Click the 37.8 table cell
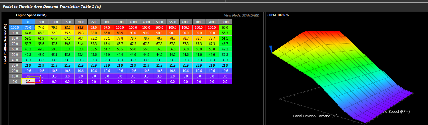This screenshot has width=428, height=125. point(225,55)
